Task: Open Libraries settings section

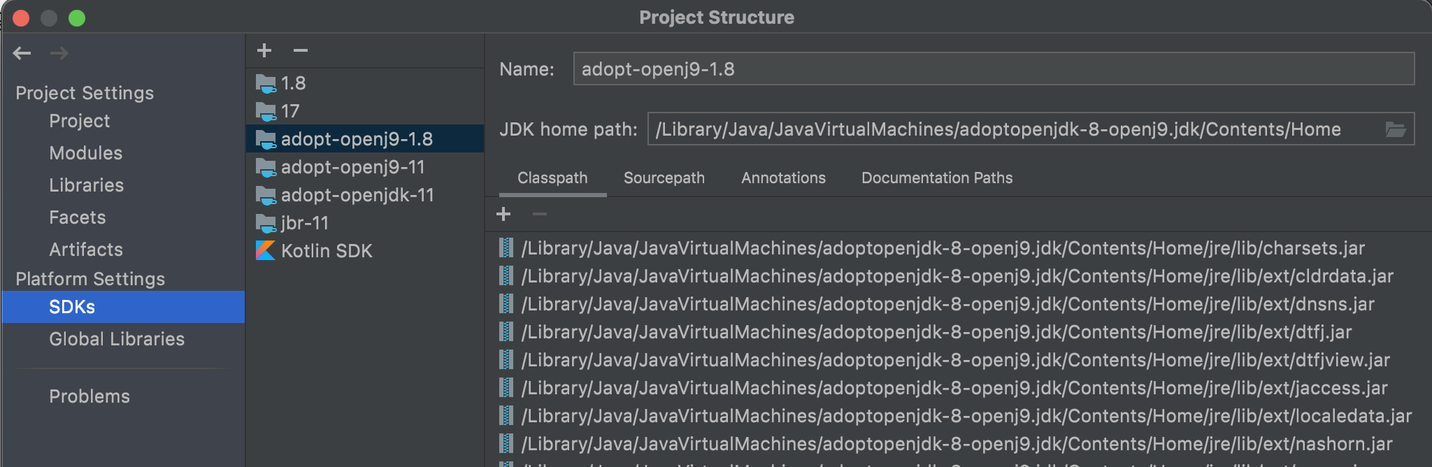Action: (87, 185)
